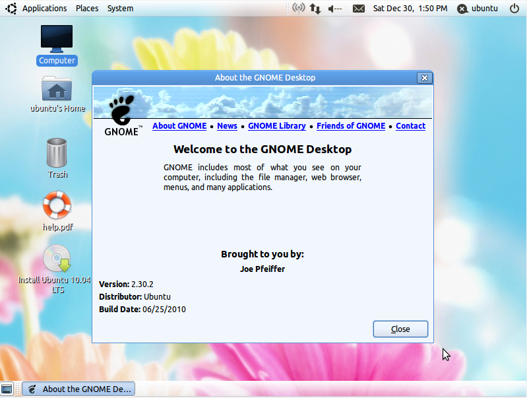Viewport: 527px width, 398px height.
Task: Open the volume speaker indicator
Action: pyautogui.click(x=335, y=9)
